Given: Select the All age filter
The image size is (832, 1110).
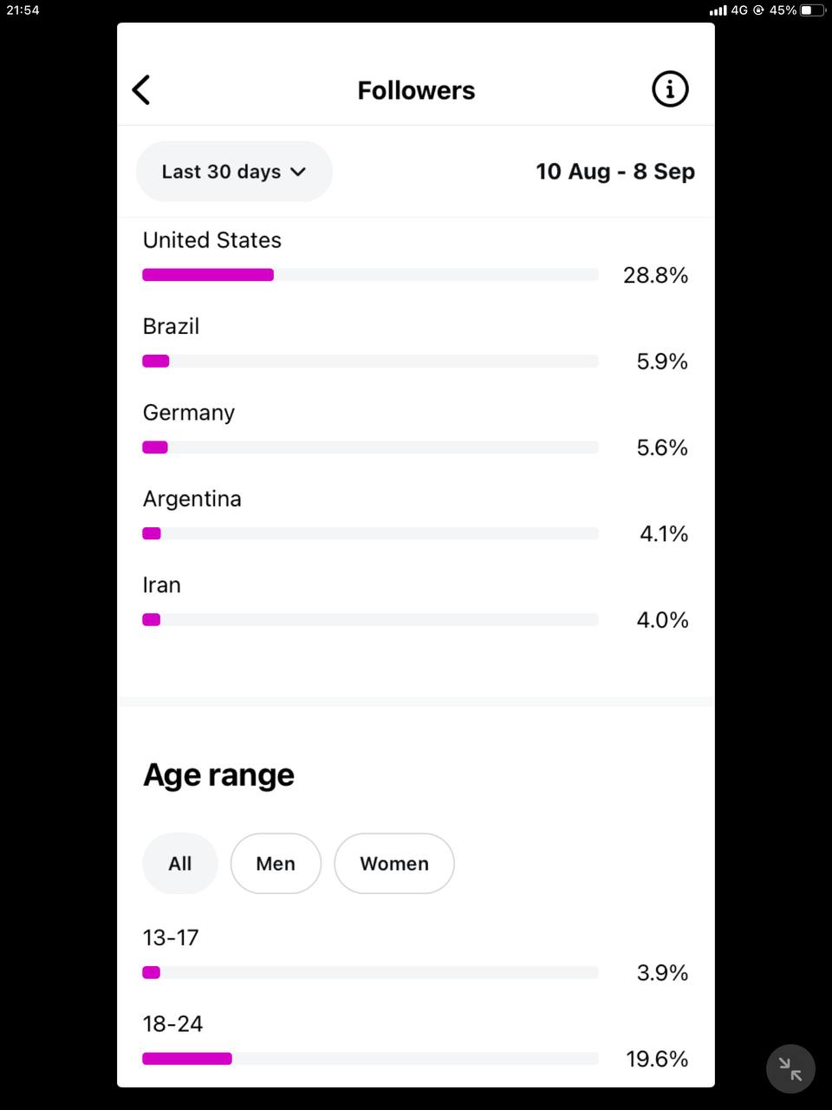Looking at the screenshot, I should tap(180, 864).
